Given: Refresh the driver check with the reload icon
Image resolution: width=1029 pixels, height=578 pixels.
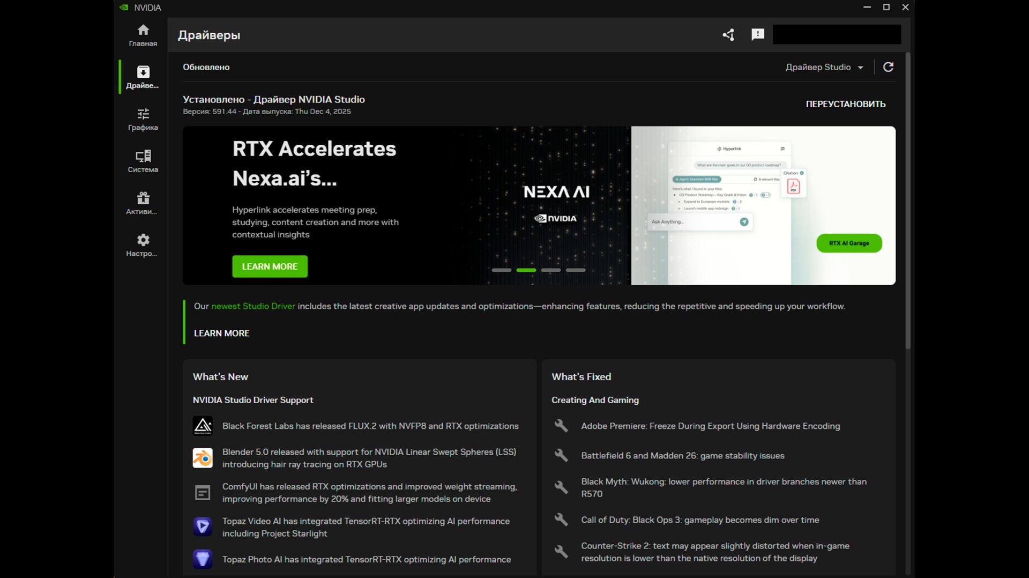Looking at the screenshot, I should (889, 67).
